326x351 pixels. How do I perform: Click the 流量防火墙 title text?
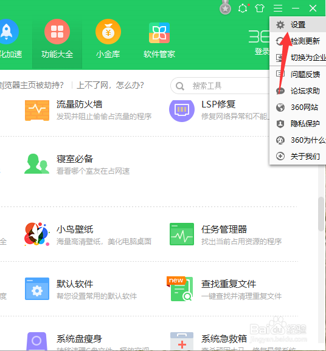pos(79,104)
